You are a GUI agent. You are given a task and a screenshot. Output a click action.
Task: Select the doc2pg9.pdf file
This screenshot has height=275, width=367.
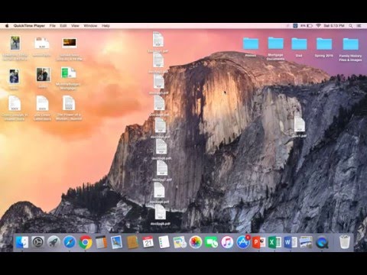click(x=160, y=215)
